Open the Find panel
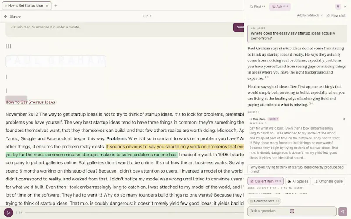Screen dimensions: 351x219 (257, 7)
